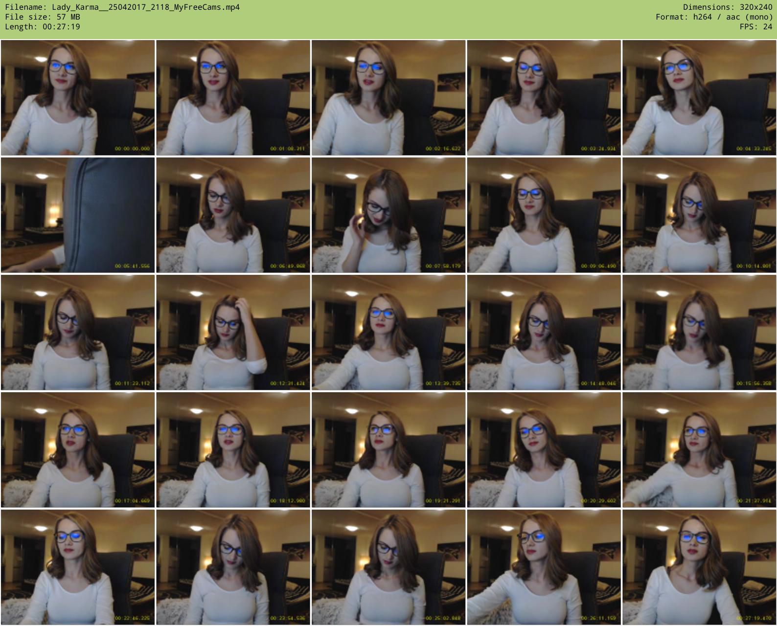Click the thumbnail stamped 00:15:56
777x626 pixels.
pos(699,332)
